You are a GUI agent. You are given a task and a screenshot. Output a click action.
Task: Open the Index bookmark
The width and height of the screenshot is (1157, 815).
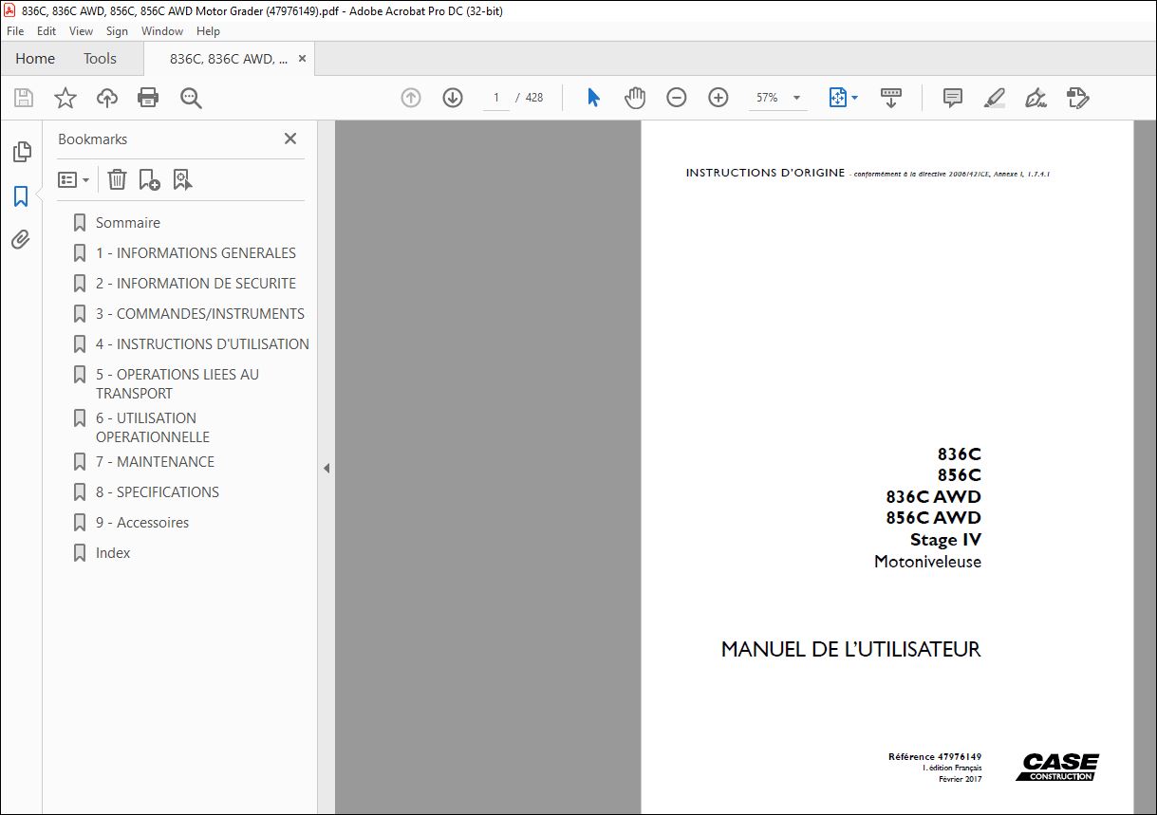(113, 553)
